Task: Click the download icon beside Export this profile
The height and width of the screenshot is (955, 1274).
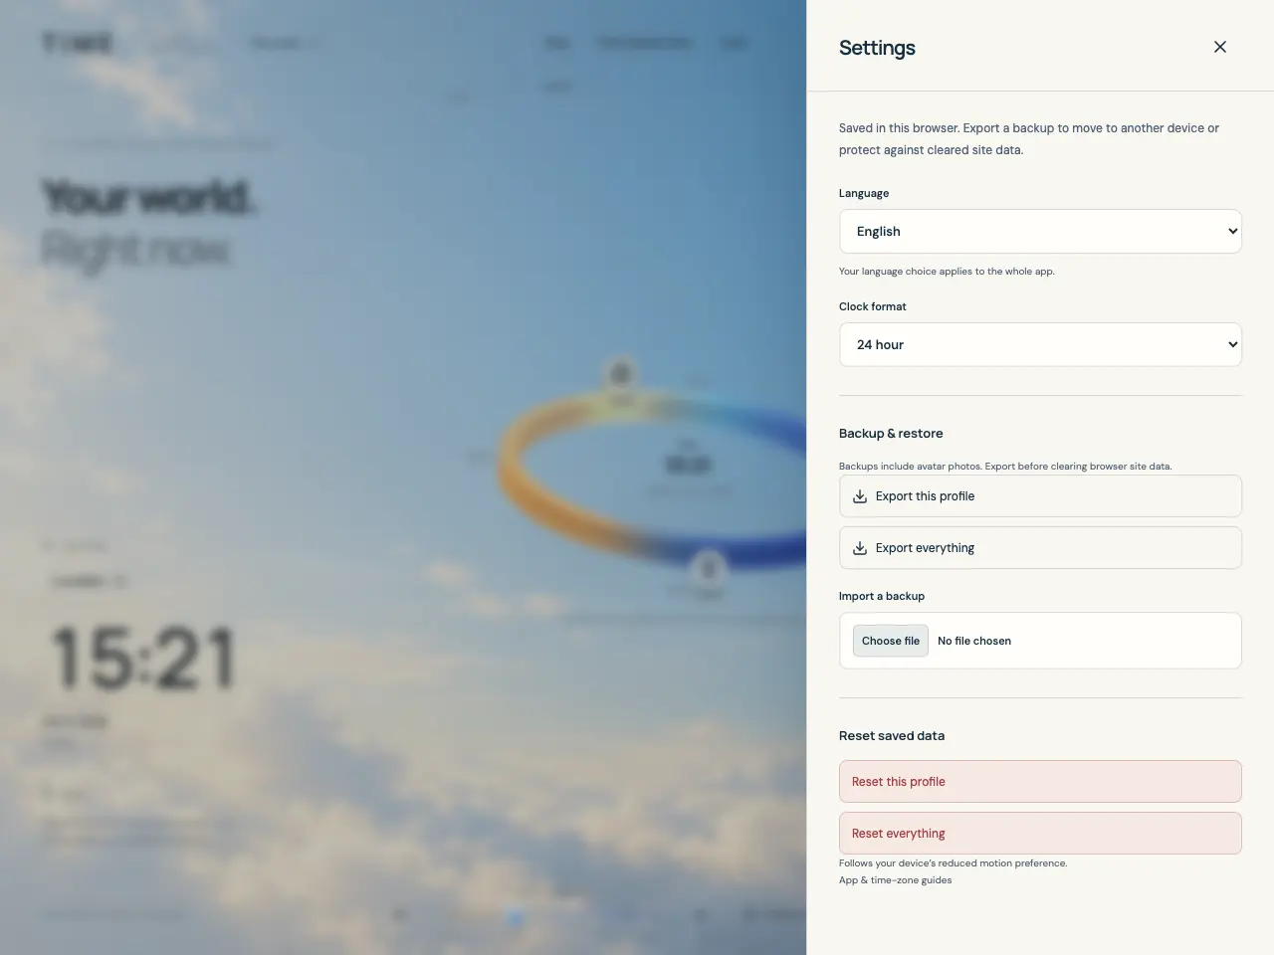Action: pyautogui.click(x=860, y=496)
